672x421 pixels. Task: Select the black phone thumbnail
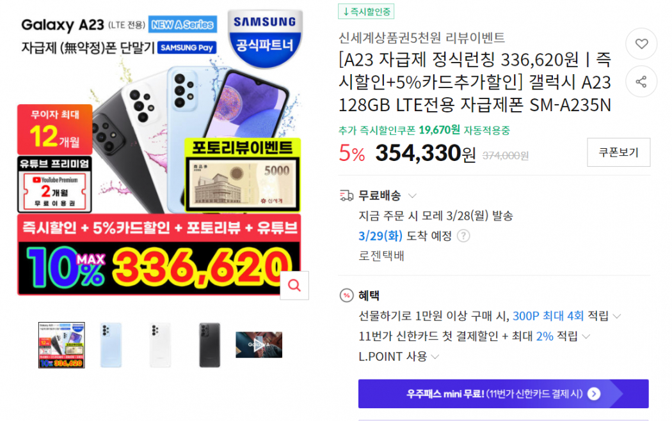coord(209,345)
